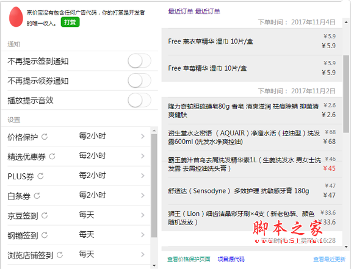Click refresh icon next to PLUS券

tap(40, 176)
